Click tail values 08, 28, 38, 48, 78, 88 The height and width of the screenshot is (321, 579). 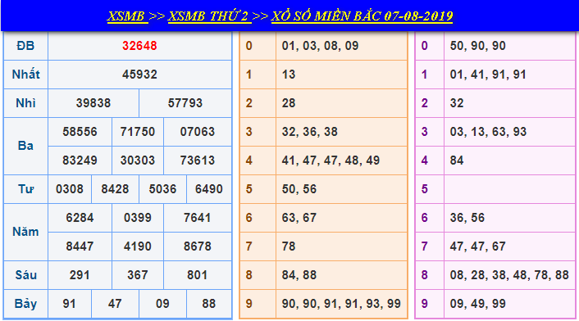[x=509, y=275]
